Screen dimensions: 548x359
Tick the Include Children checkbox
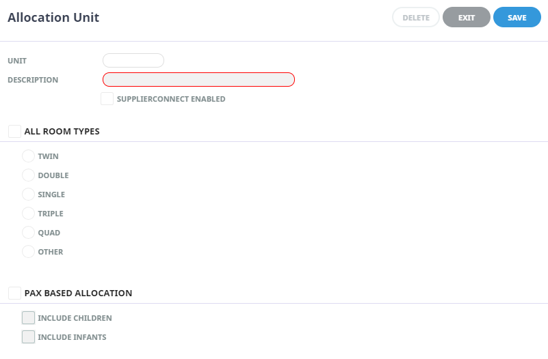pyautogui.click(x=28, y=318)
